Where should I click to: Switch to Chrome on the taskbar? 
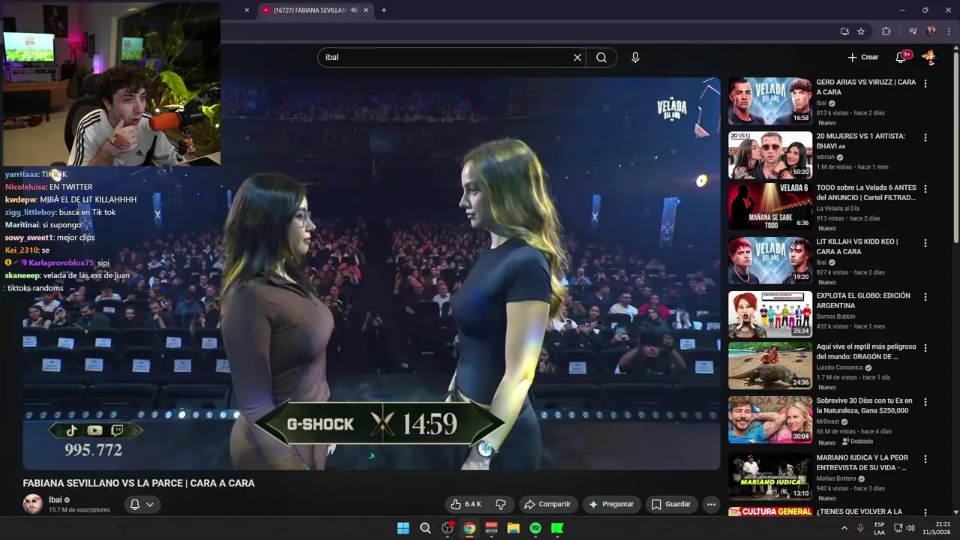pos(469,528)
